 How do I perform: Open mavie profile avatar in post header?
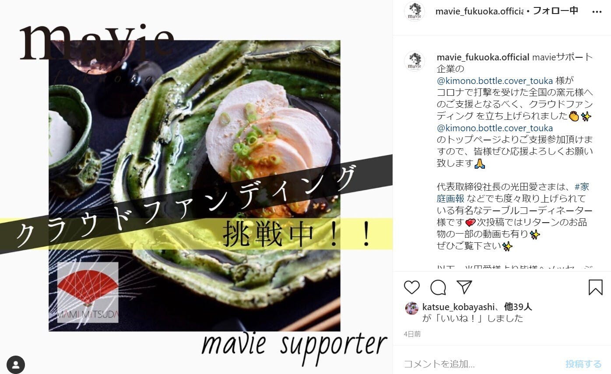coord(414,11)
